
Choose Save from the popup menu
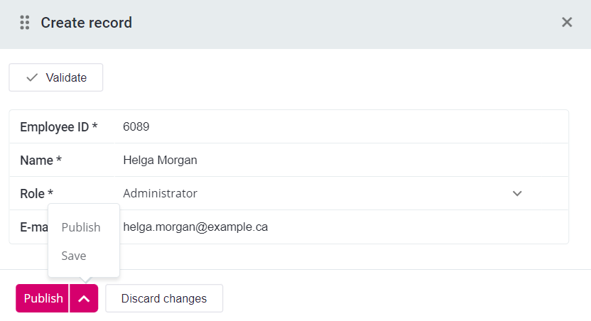tap(74, 256)
